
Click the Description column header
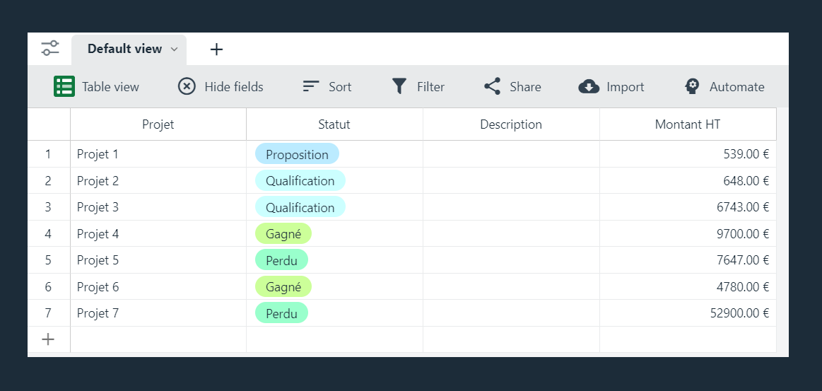click(x=511, y=124)
